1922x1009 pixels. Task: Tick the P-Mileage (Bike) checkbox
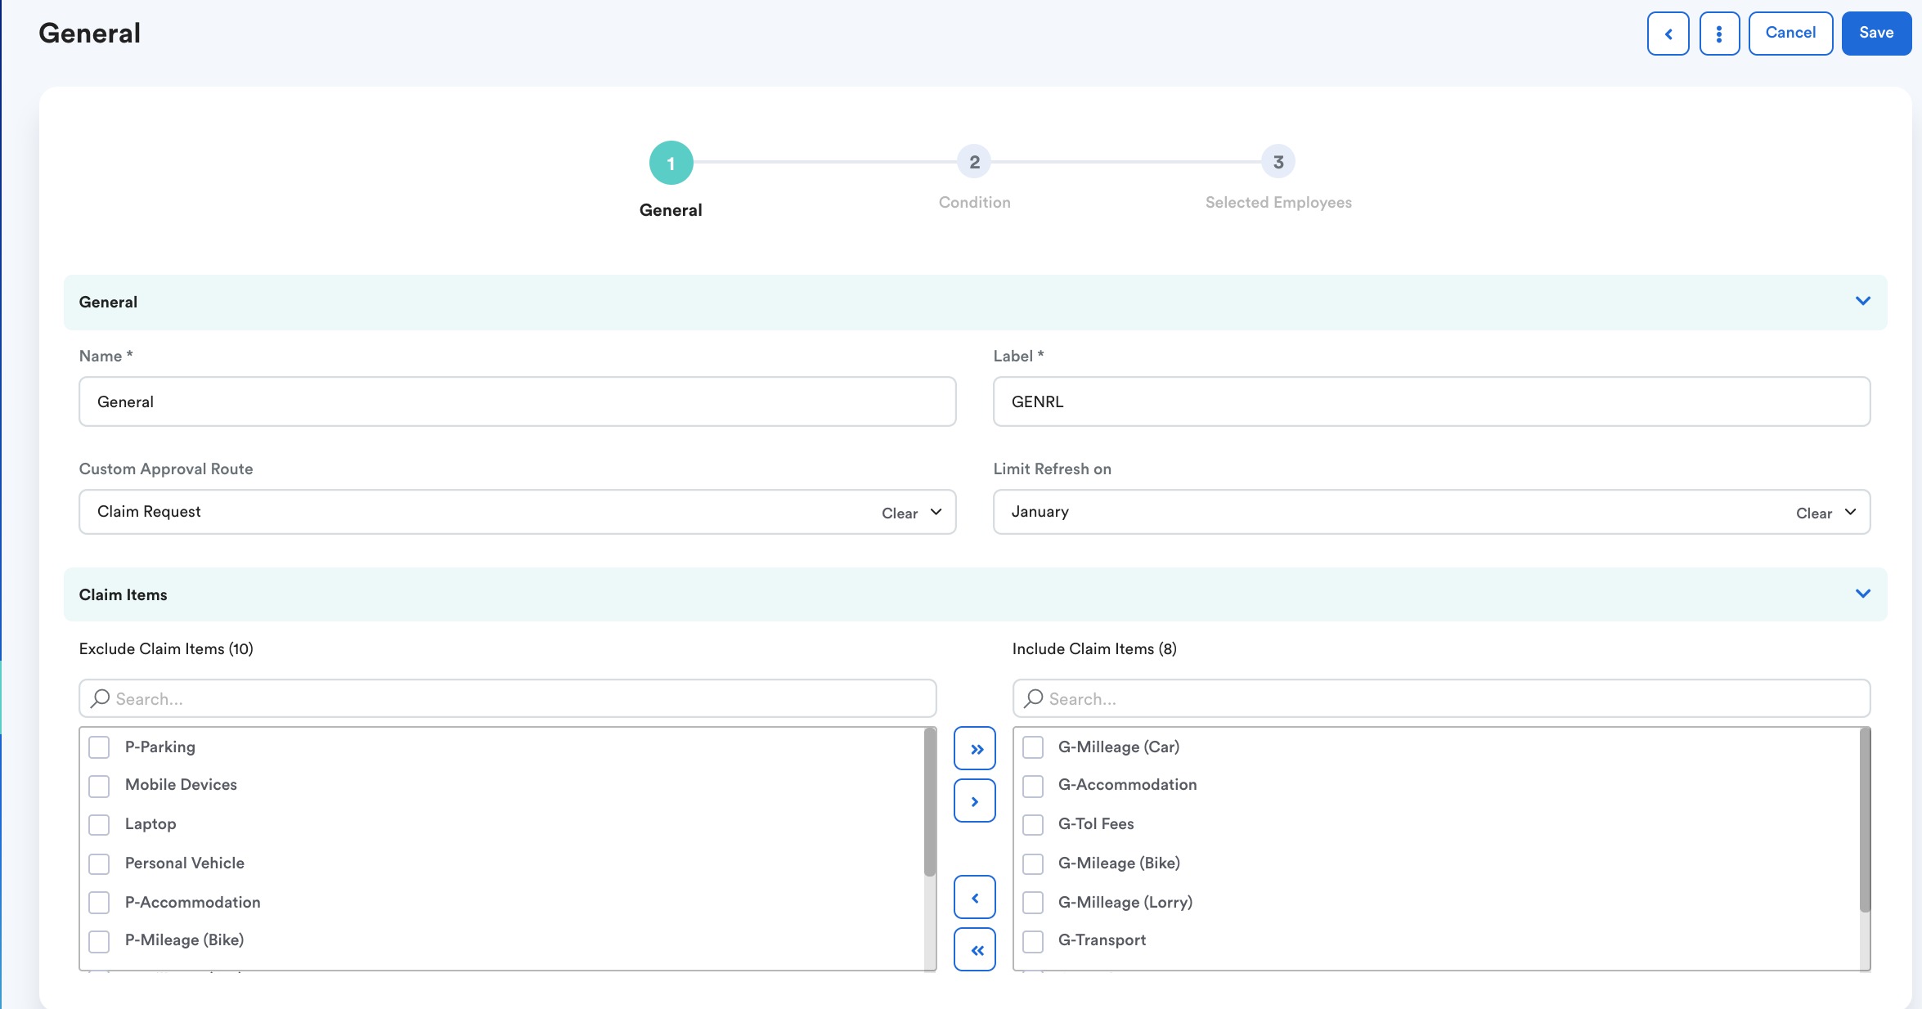point(99,941)
